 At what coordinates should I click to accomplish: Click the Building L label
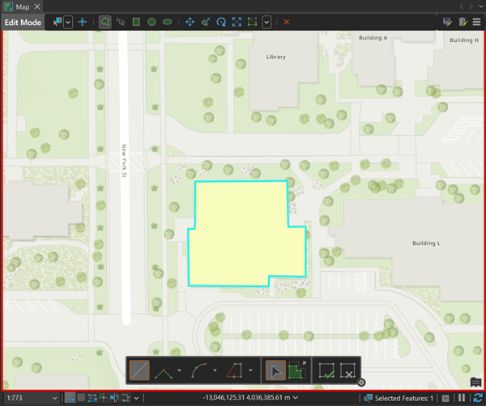pos(426,243)
